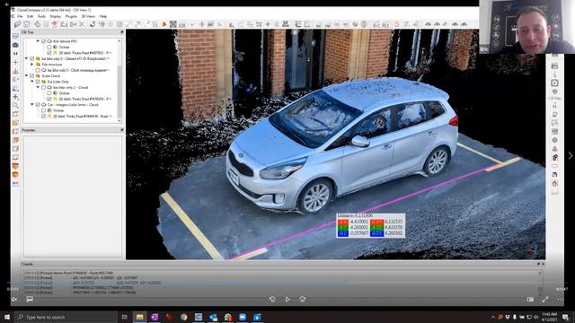Toggle the Kia Lidar Only folder checkbox
This screenshot has width=575, height=323.
[38, 82]
